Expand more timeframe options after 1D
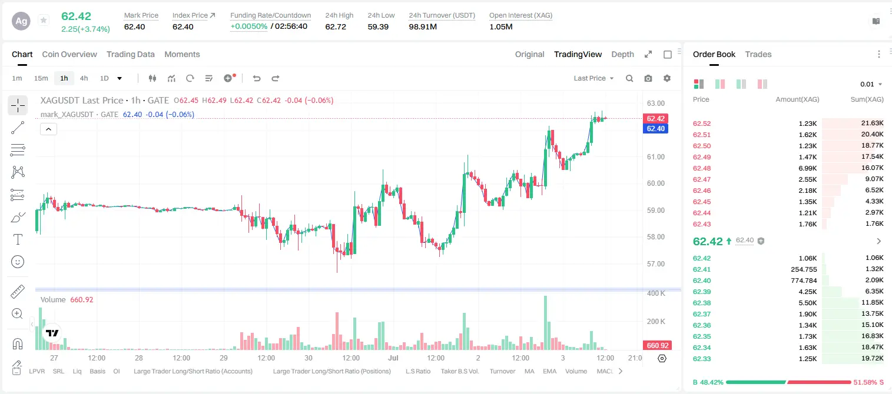This screenshot has height=394, width=892. point(120,78)
